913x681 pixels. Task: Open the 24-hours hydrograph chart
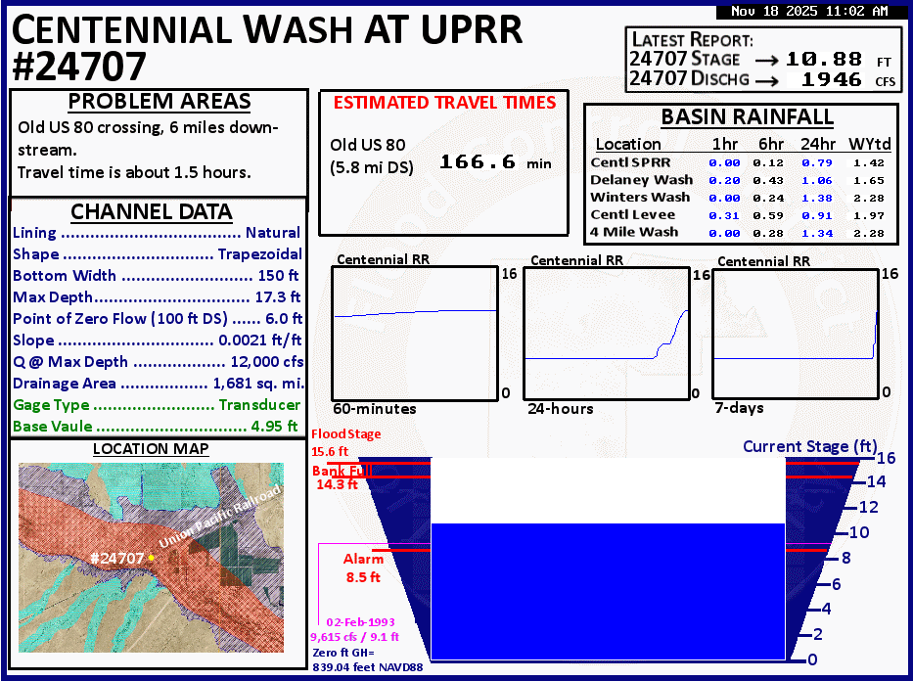click(x=606, y=333)
